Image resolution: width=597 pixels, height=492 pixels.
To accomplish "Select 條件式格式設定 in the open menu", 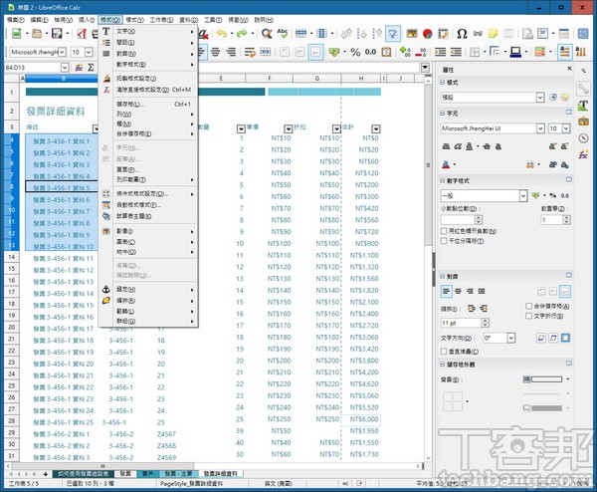I will (x=145, y=193).
